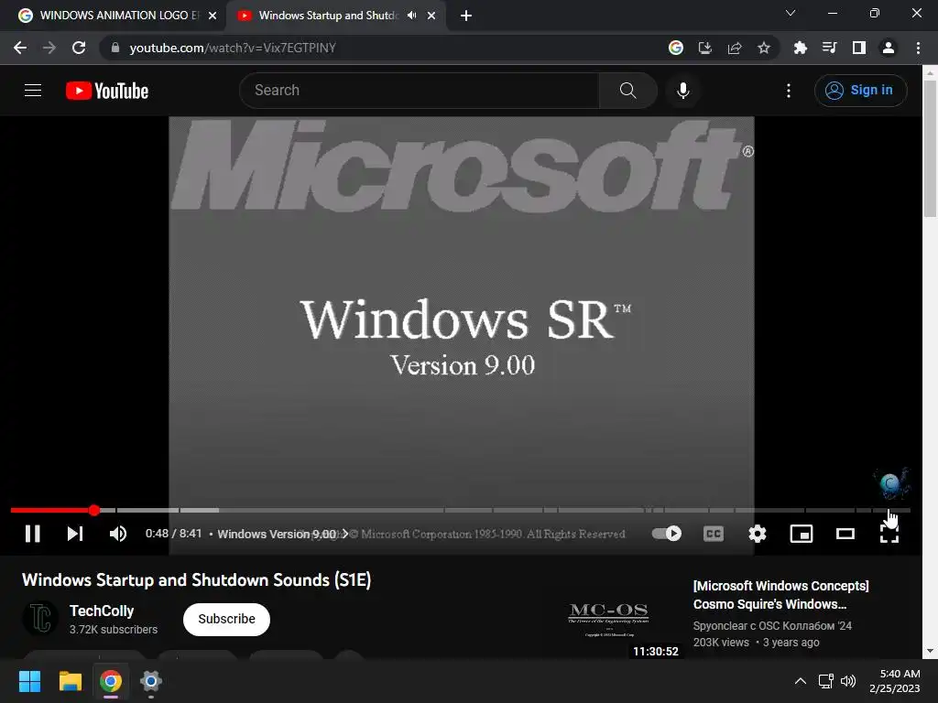Image resolution: width=938 pixels, height=703 pixels.
Task: Click the '3.72K subscribers' text
Action: [x=113, y=630]
